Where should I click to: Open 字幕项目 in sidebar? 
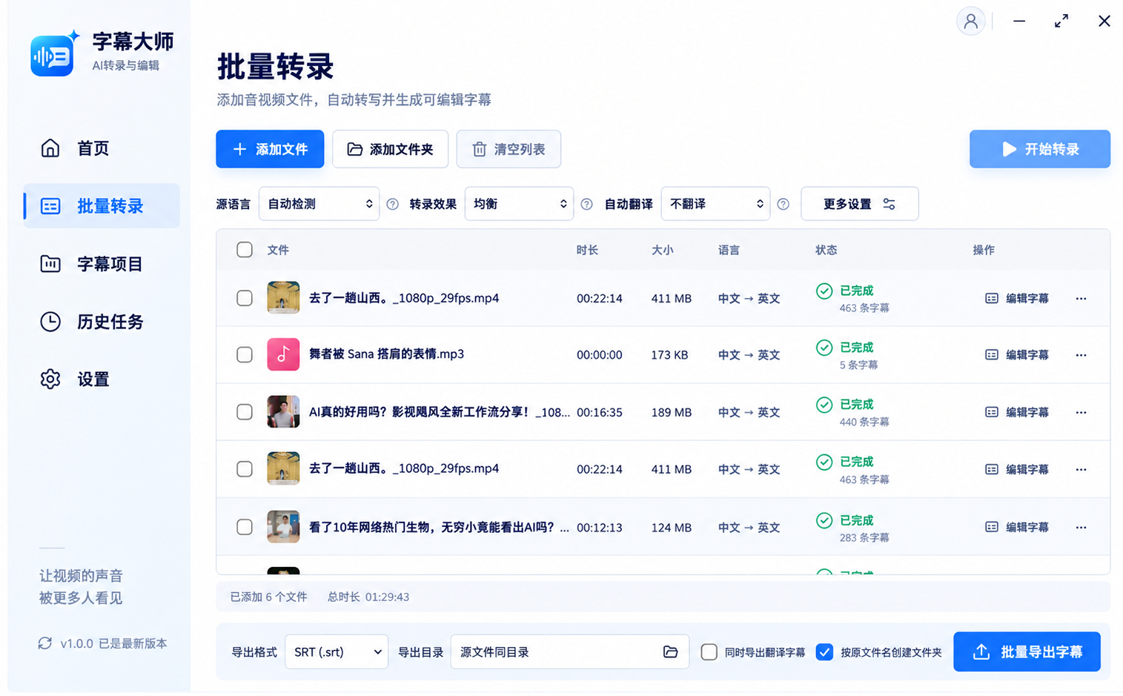[x=102, y=264]
